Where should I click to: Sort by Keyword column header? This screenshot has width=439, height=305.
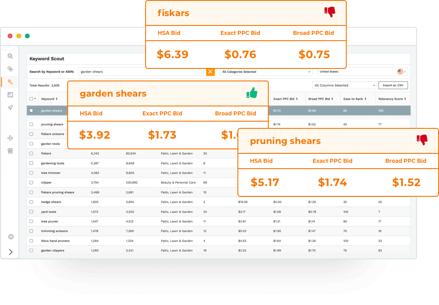pyautogui.click(x=49, y=99)
